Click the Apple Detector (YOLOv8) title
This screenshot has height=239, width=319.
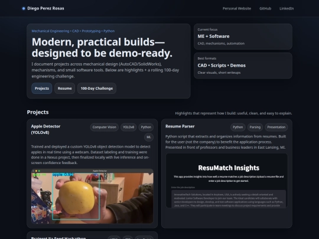click(x=45, y=129)
